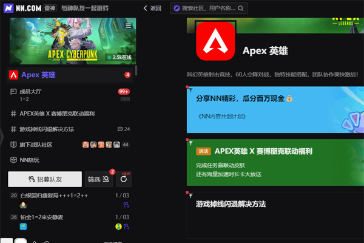
Task: Open the 筛选 filter button
Action: [x=99, y=179]
